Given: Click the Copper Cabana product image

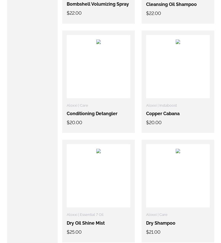Looking at the screenshot, I should (x=178, y=66).
